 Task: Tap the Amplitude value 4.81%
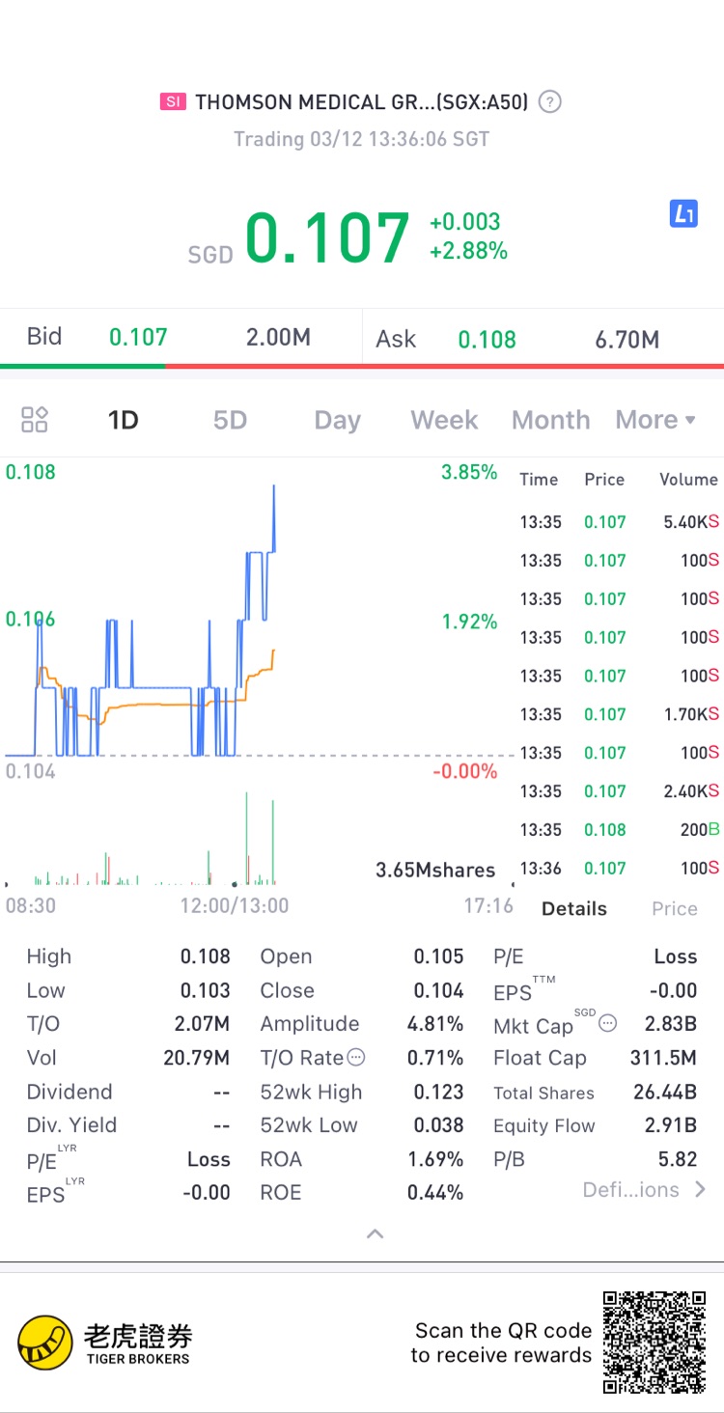click(x=435, y=1024)
